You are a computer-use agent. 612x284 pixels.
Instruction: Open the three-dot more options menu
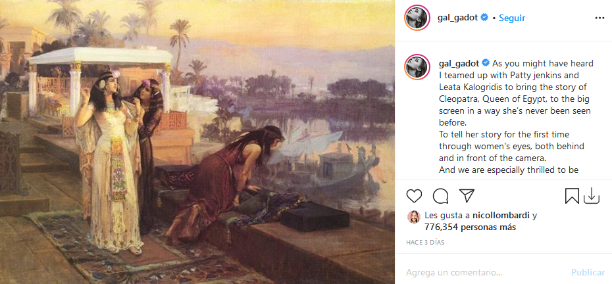tap(599, 18)
